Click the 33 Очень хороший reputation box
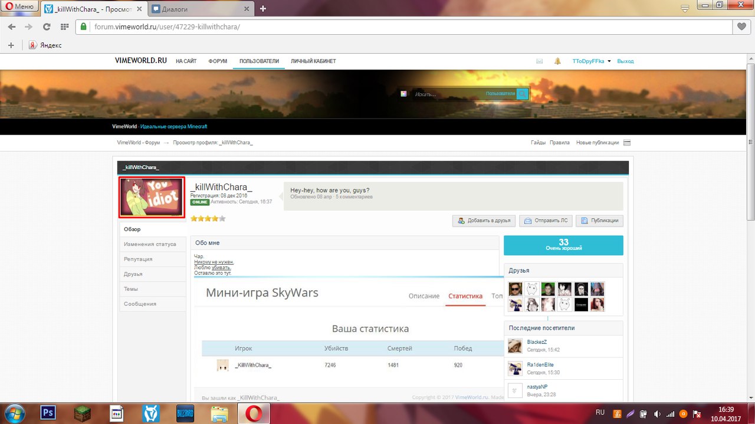Viewport: 755px width, 424px height. [x=563, y=245]
